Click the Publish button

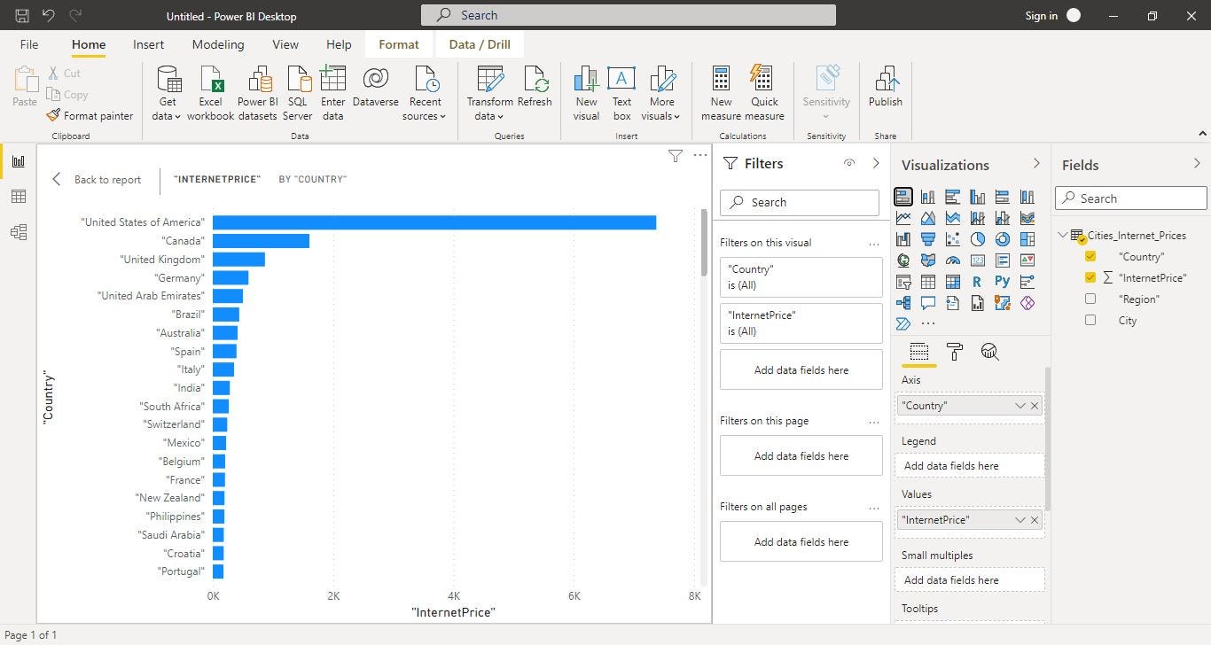(x=886, y=87)
